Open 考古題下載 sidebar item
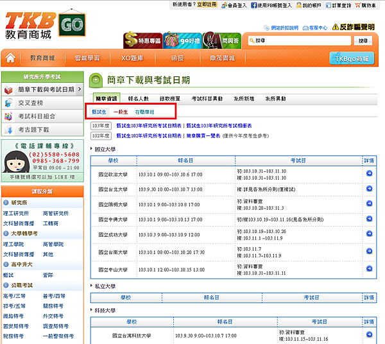Image resolution: width=385 pixels, height=344 pixels. (x=42, y=130)
